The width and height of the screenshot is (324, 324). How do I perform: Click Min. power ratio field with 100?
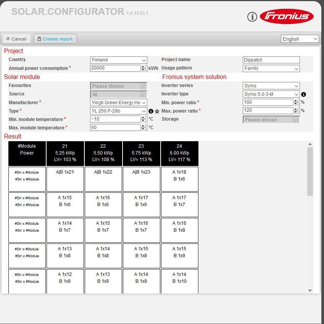(x=268, y=102)
